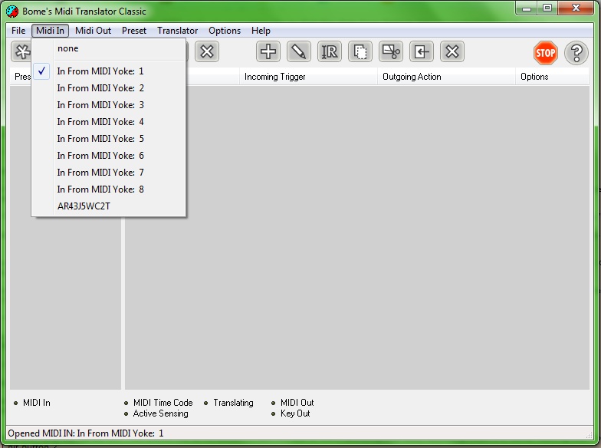Viewport: 601px width, 448px height.
Task: Click the copy translator icon
Action: (x=360, y=52)
